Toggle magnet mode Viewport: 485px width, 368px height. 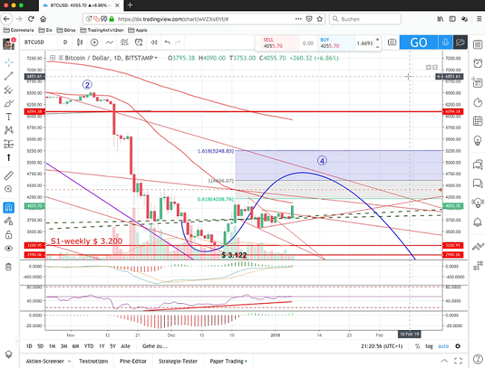(x=9, y=207)
